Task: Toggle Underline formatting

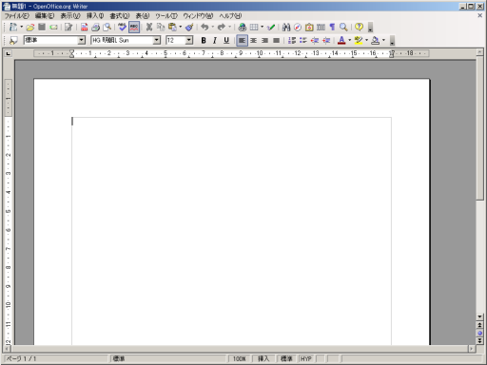Action: coord(226,40)
